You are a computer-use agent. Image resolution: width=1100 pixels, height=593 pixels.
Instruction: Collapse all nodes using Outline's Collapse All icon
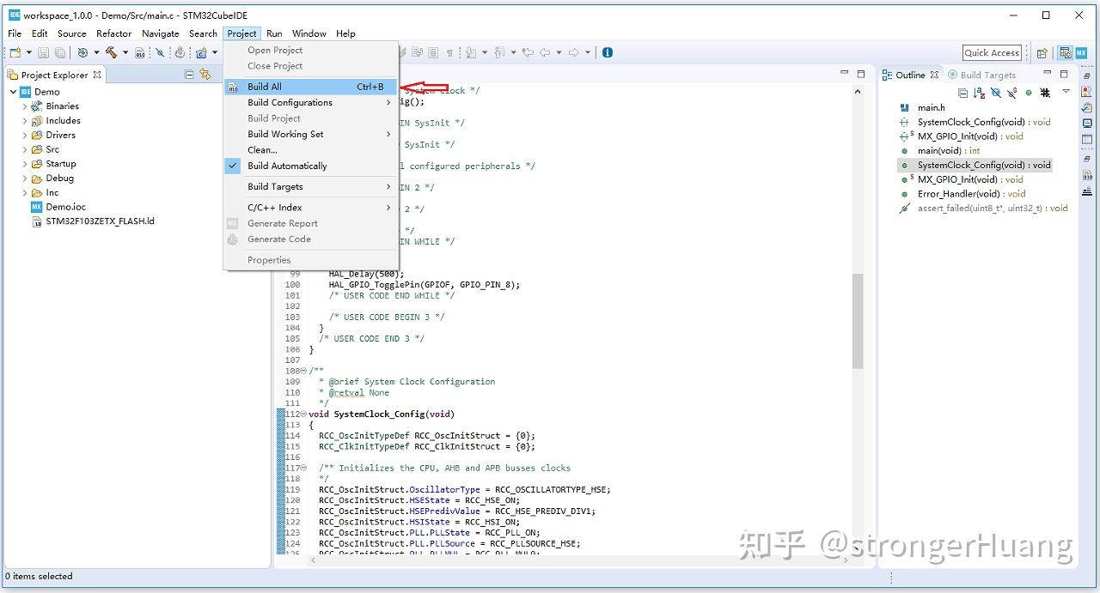pyautogui.click(x=963, y=92)
